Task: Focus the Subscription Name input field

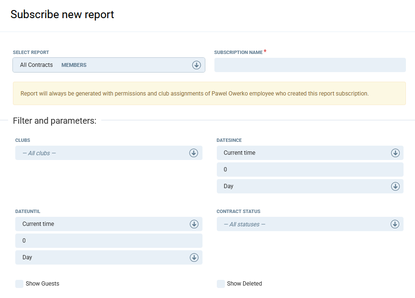Action: click(310, 65)
